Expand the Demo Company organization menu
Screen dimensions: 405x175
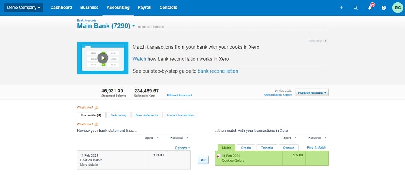[23, 8]
